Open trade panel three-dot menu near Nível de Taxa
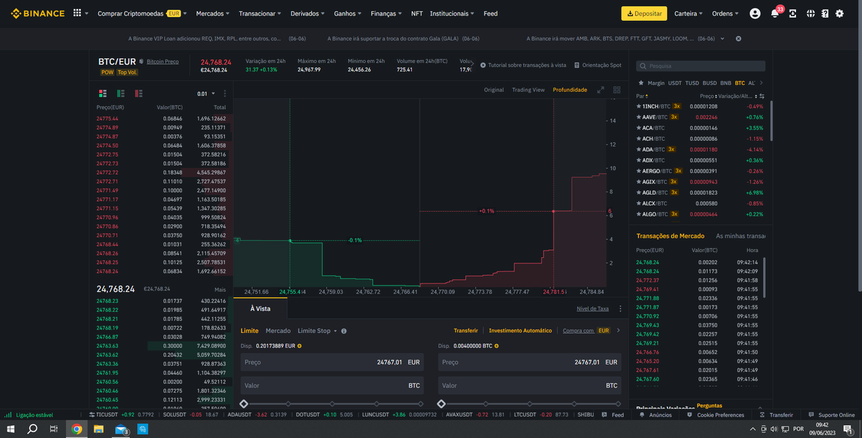Screen dimensions: 862x438 [620, 309]
